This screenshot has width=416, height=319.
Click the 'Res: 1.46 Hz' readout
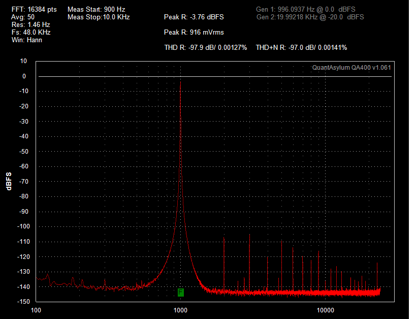pos(30,25)
